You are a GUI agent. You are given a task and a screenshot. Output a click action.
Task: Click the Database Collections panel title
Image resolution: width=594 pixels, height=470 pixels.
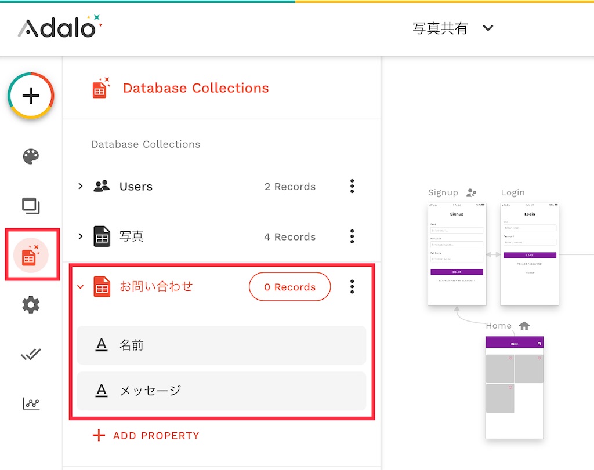tap(196, 88)
